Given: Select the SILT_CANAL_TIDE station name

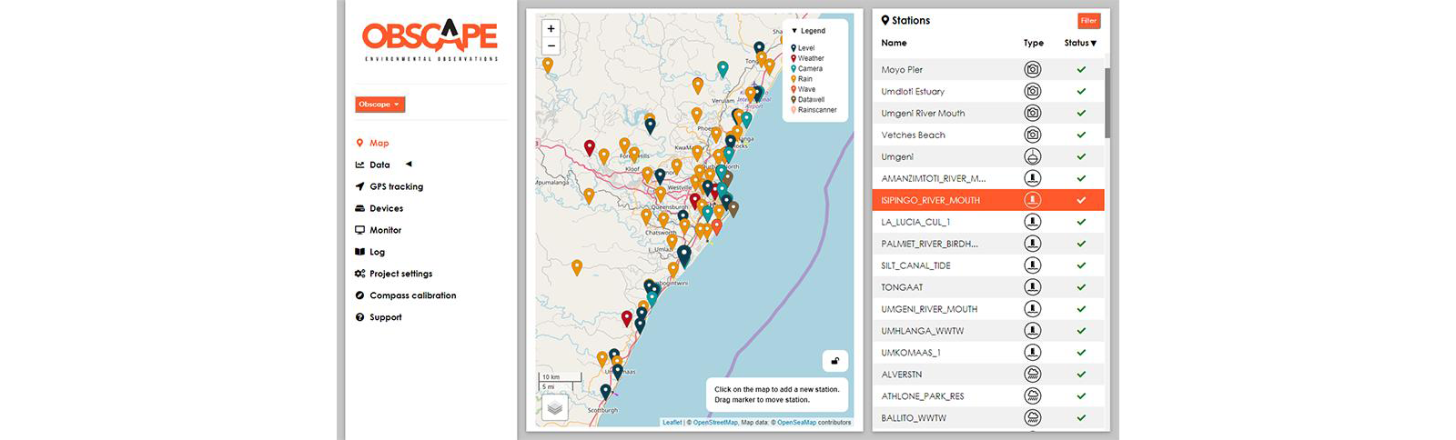Looking at the screenshot, I should [915, 265].
